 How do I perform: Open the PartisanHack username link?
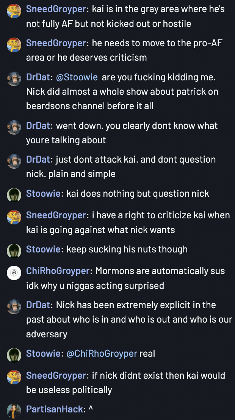tap(55, 409)
